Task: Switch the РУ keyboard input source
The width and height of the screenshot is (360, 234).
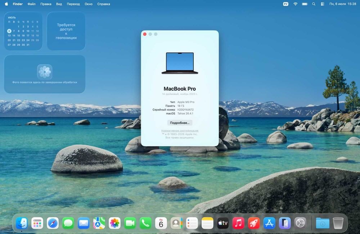Action: pos(285,4)
